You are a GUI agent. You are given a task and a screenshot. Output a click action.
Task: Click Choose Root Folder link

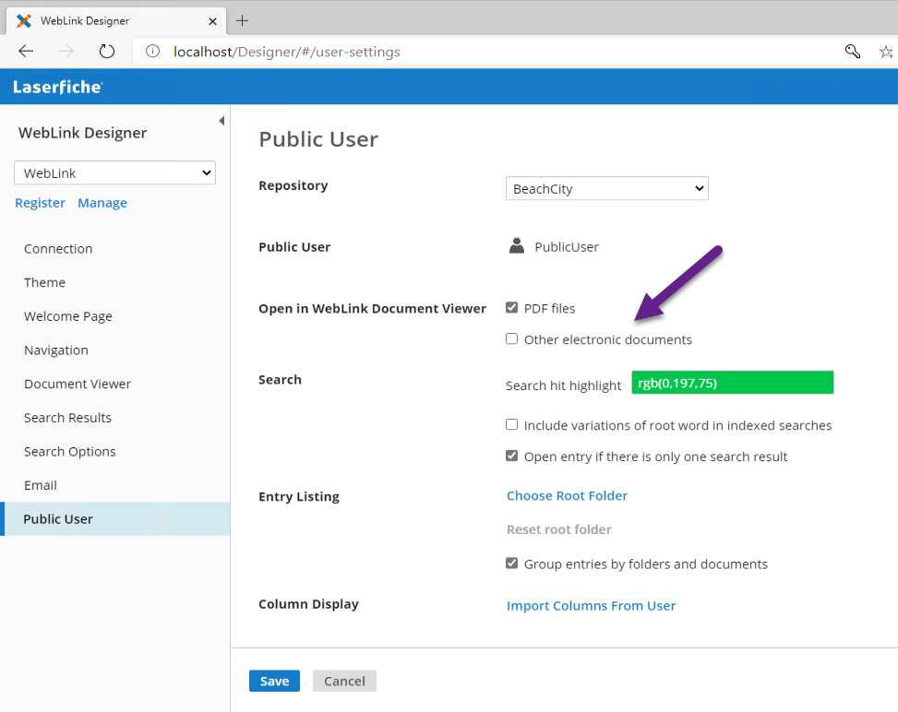point(567,495)
